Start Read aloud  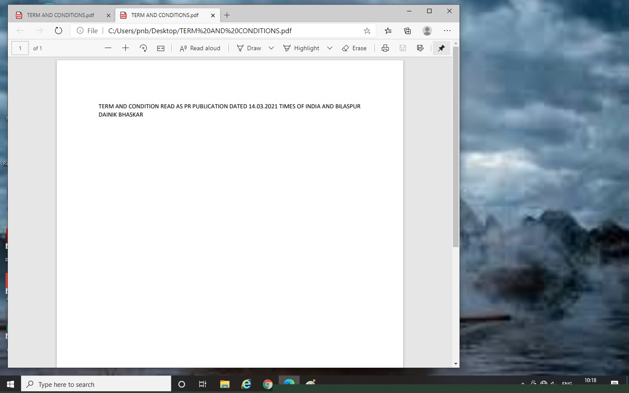click(x=200, y=48)
